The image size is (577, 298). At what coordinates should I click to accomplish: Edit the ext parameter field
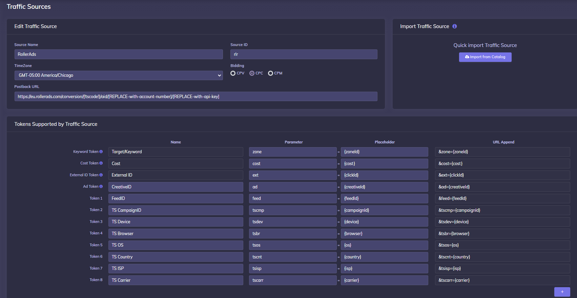point(293,175)
